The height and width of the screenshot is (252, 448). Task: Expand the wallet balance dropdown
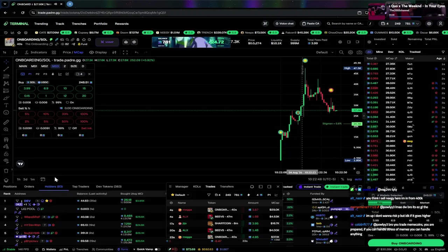pyautogui.click(x=417, y=24)
